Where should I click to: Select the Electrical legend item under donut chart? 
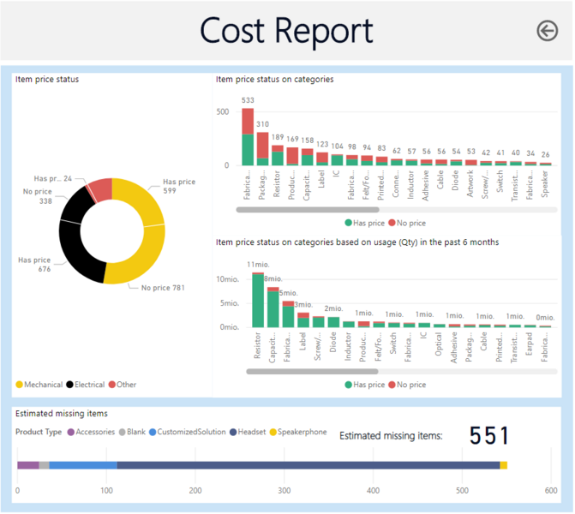(93, 385)
